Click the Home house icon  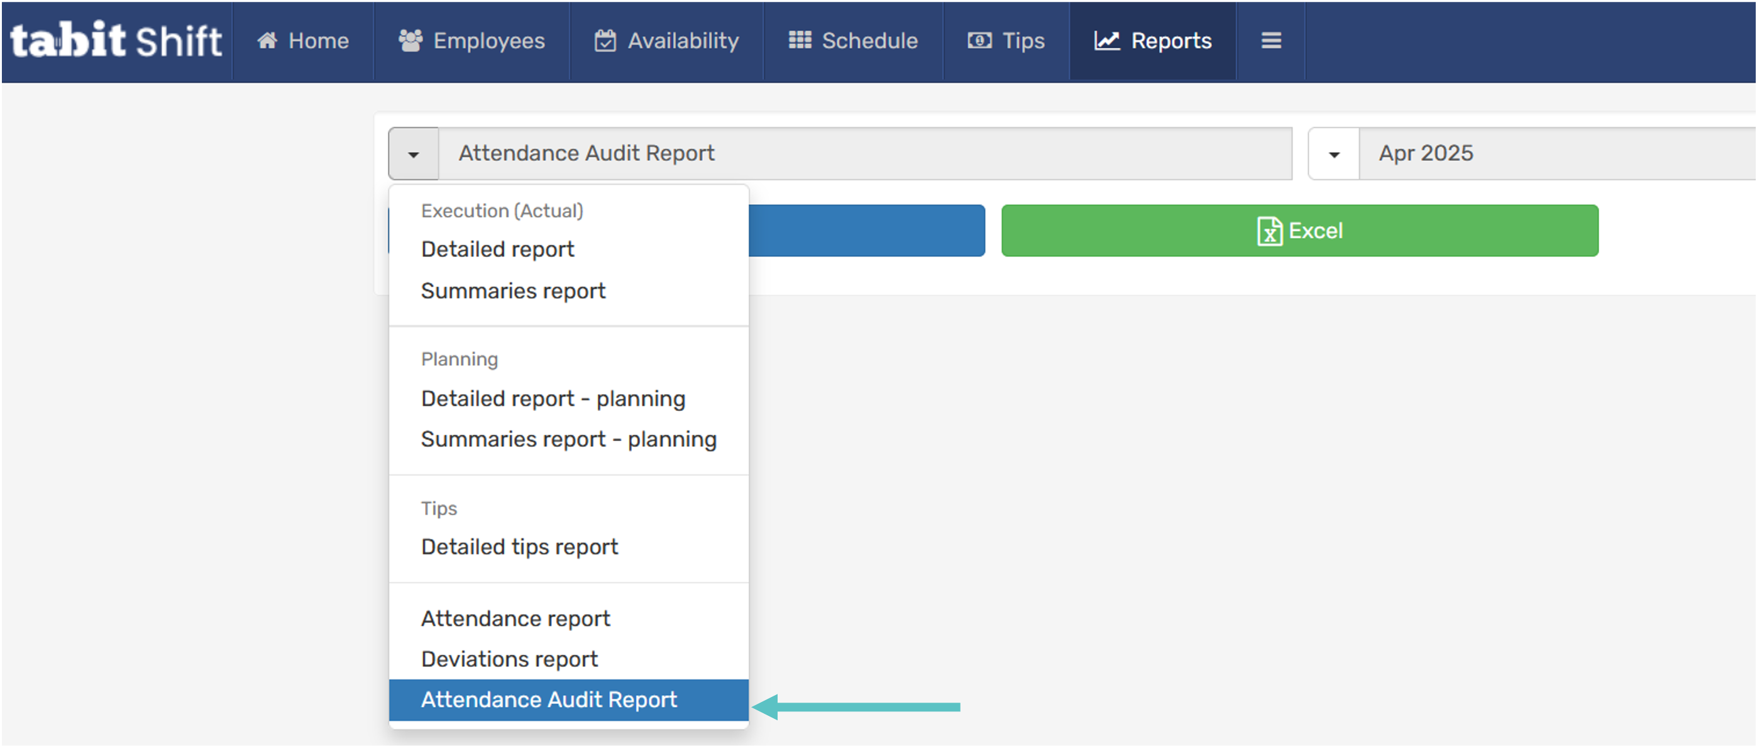click(267, 41)
